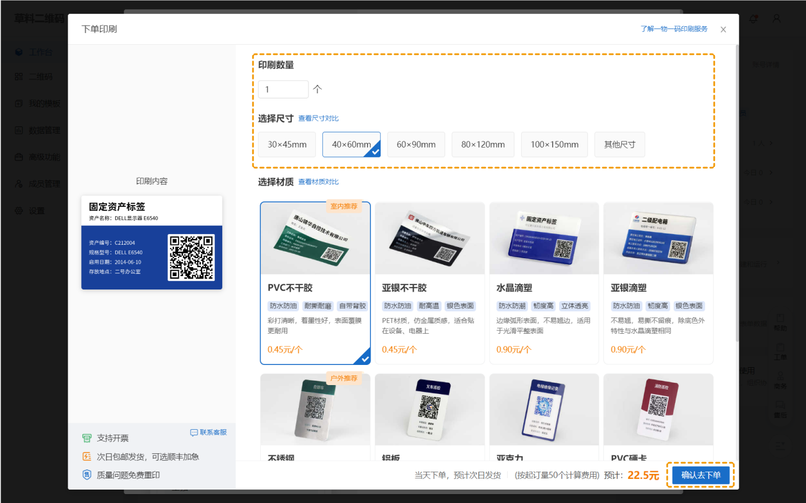806x503 pixels.
Task: Click the 固定资产标签 print preview
Action: pyautogui.click(x=152, y=243)
